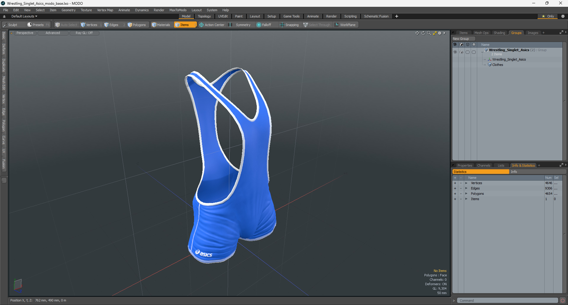Toggle first checkbox of Wrestling_Singlet_Asics group row
Image resolution: width=568 pixels, height=305 pixels.
(x=468, y=52)
